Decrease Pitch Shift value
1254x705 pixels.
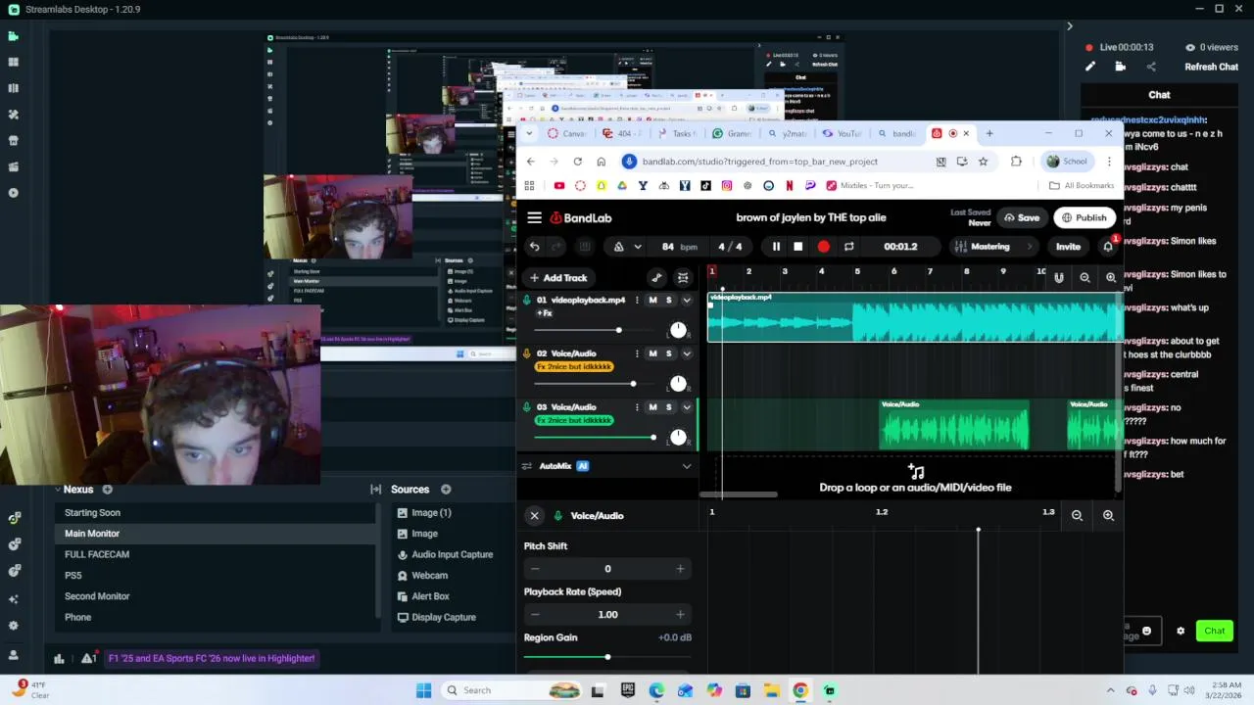[535, 569]
